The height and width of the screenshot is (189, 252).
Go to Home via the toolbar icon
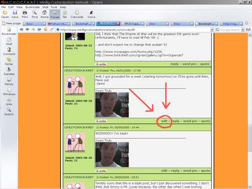pyautogui.click(x=44, y=14)
